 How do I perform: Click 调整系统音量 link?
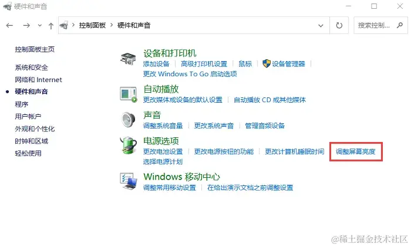(163, 126)
